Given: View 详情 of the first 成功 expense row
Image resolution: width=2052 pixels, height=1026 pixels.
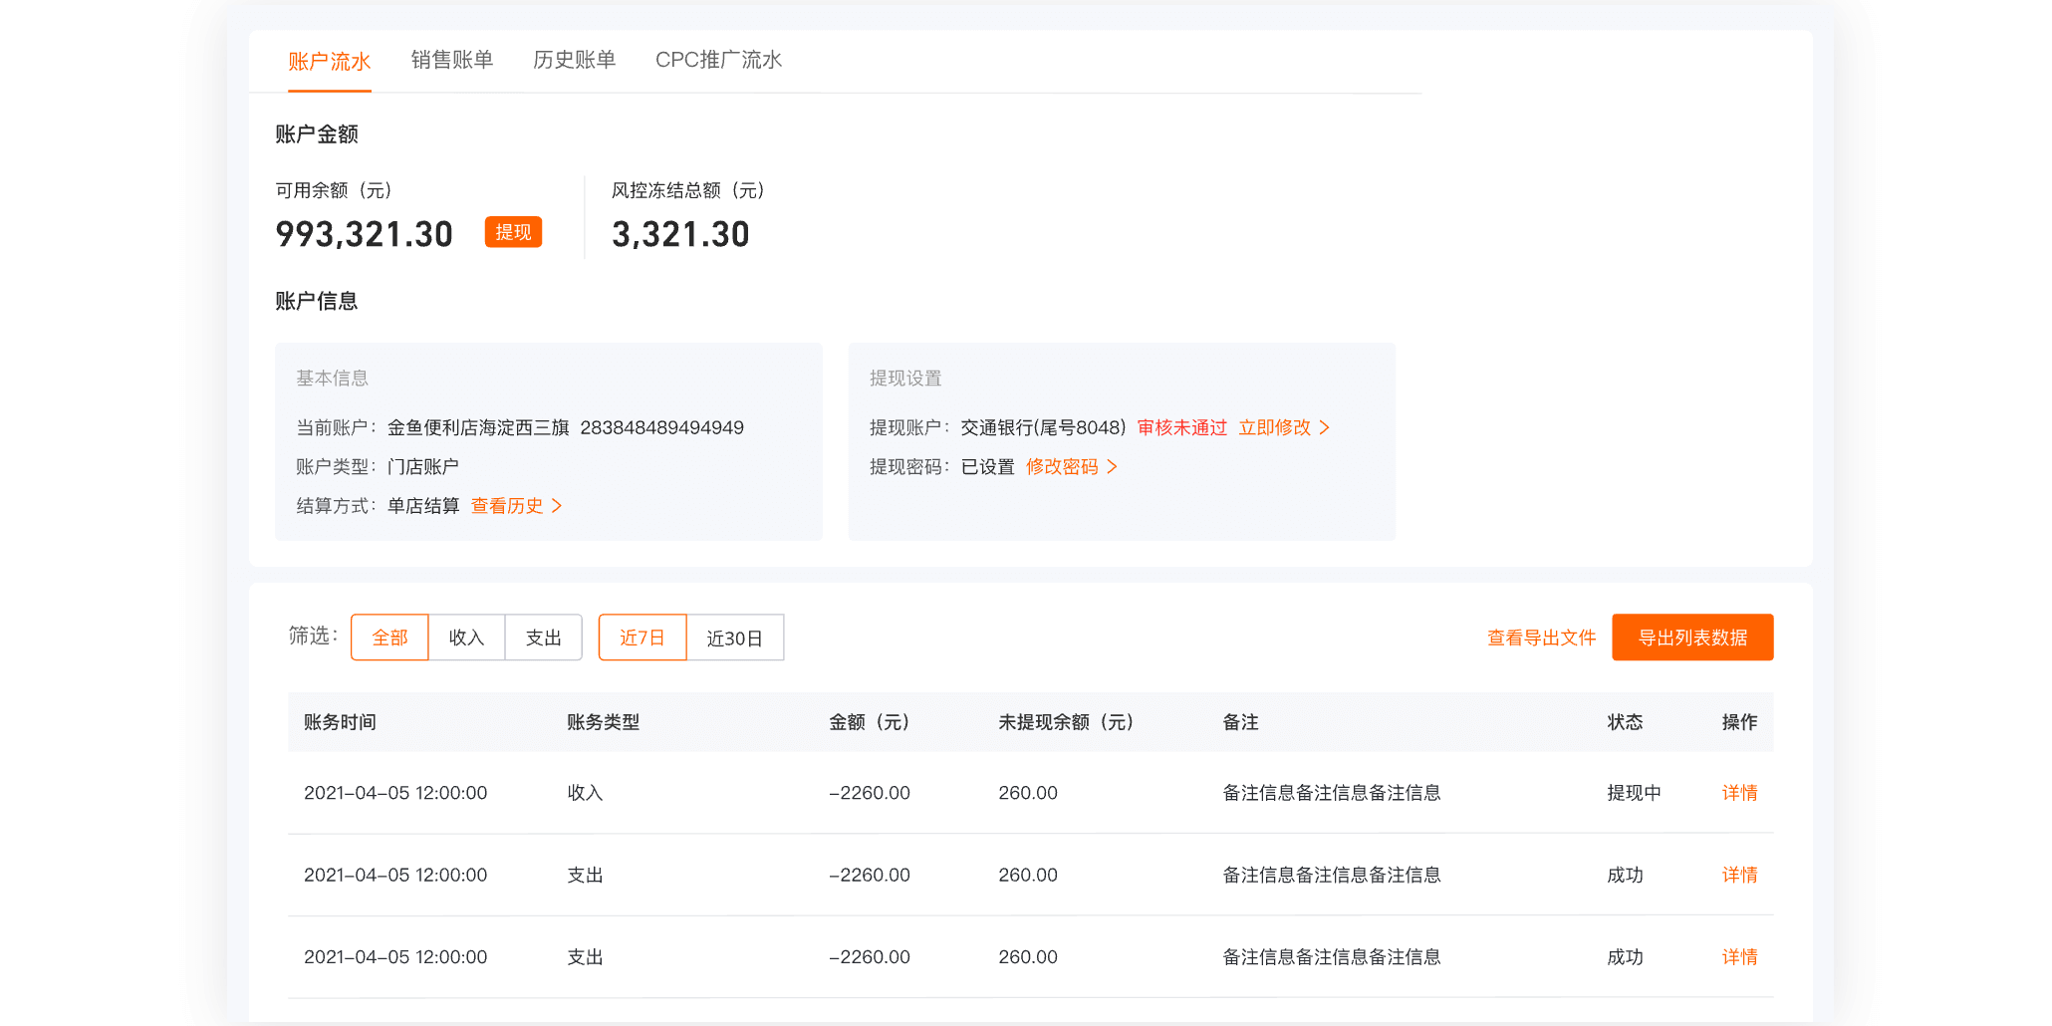Looking at the screenshot, I should [x=1739, y=875].
